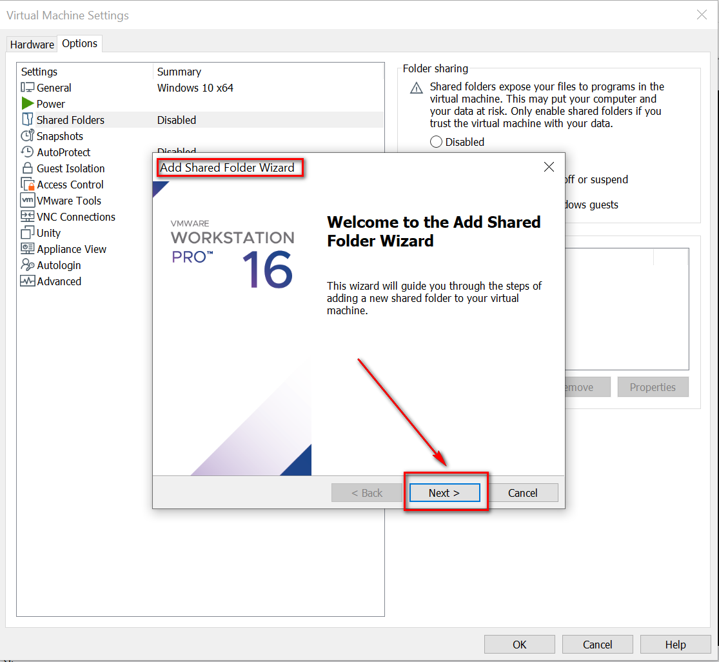
Task: Click the Settings column header
Action: coord(85,72)
